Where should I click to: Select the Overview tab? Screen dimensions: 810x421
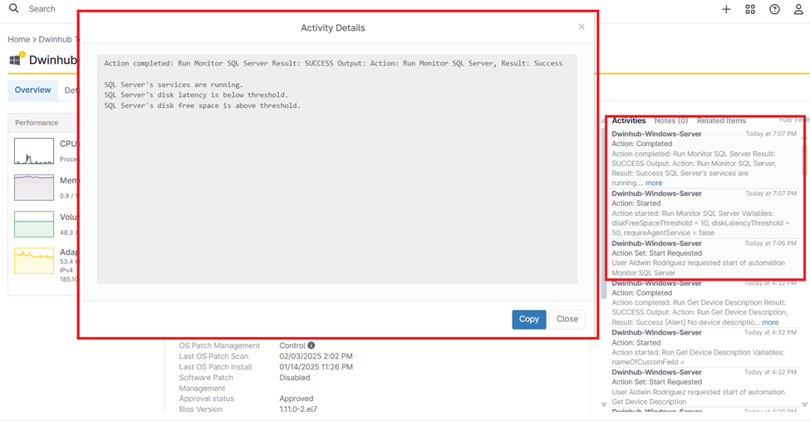click(32, 90)
